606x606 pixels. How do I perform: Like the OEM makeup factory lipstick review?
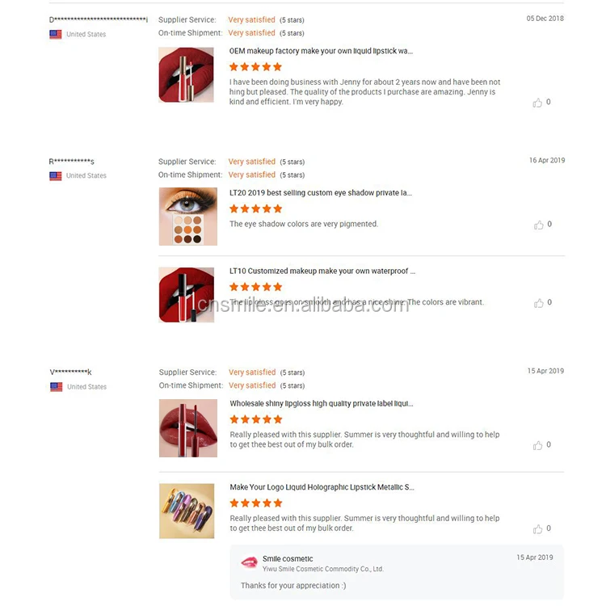point(537,103)
